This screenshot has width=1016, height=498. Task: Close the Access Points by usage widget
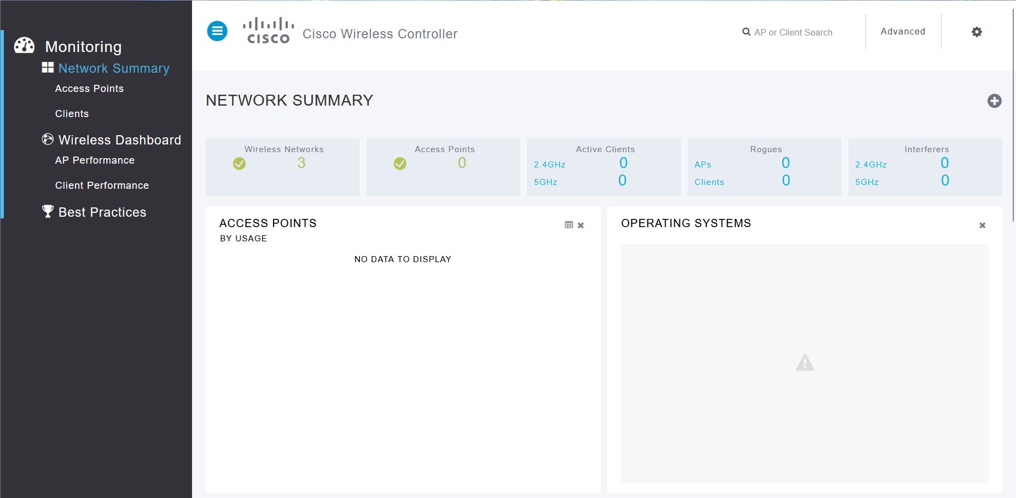(581, 225)
